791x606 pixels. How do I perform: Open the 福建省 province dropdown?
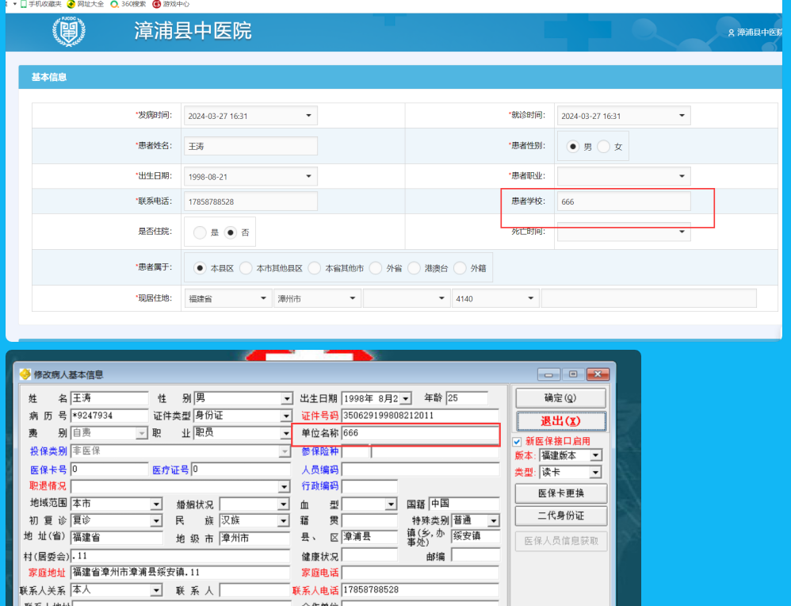(263, 298)
